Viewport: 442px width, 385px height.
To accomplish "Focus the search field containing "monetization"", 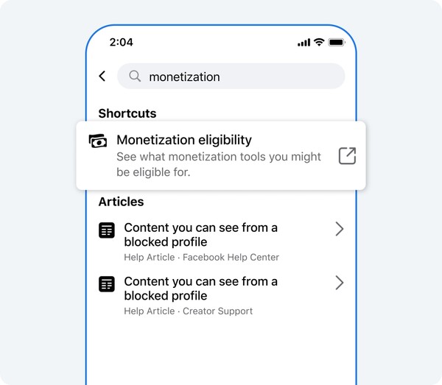I will pyautogui.click(x=236, y=77).
